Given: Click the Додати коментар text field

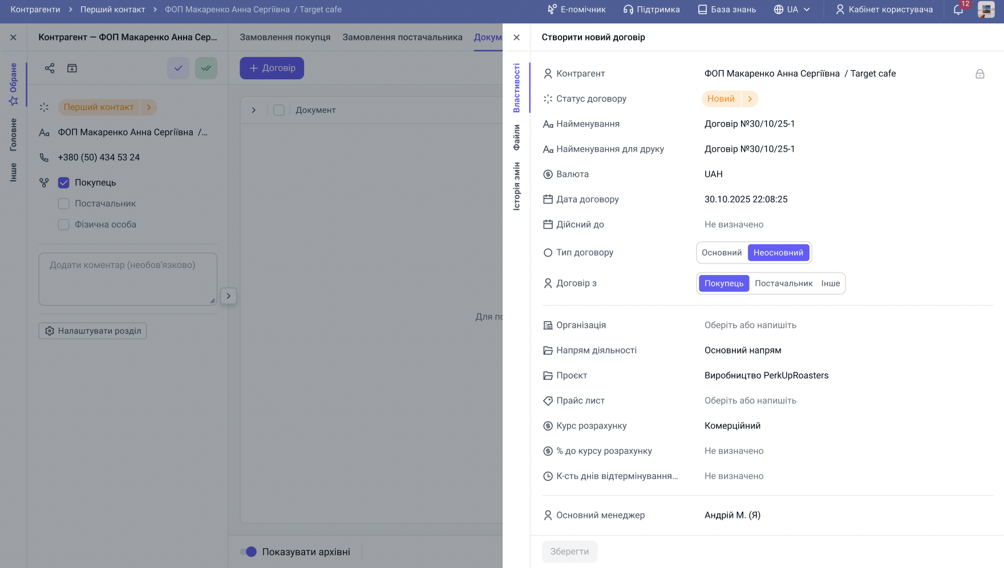Looking at the screenshot, I should coord(128,279).
